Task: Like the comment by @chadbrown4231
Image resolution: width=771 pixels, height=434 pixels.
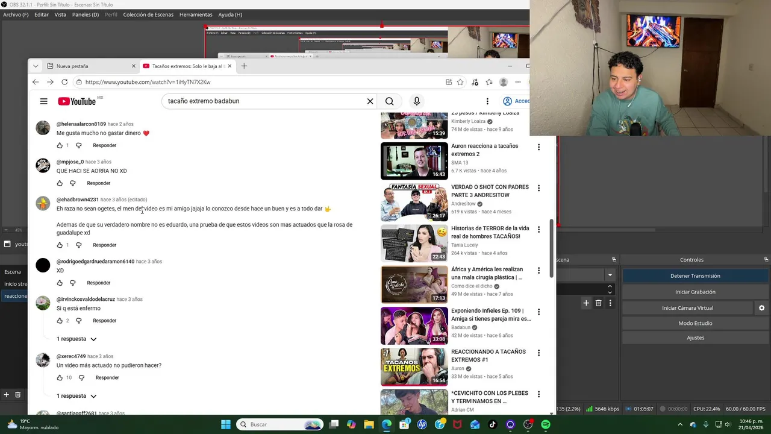Action: [x=60, y=245]
